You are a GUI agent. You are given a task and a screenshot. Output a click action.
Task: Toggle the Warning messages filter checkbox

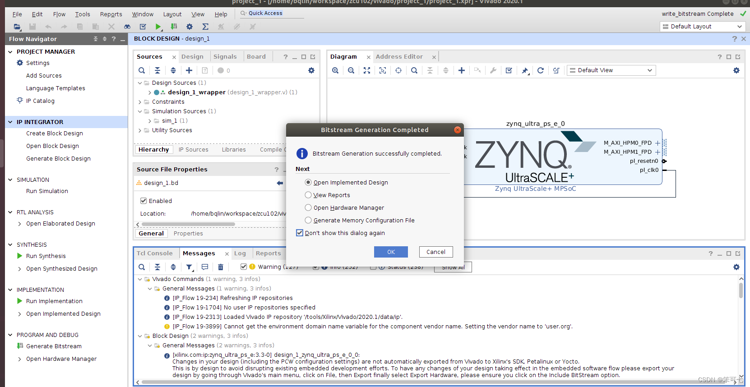pos(244,267)
